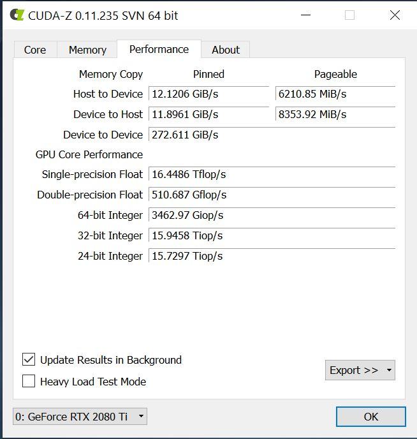Close the CUDA-Z window
This screenshot has height=439, width=417.
click(x=395, y=15)
